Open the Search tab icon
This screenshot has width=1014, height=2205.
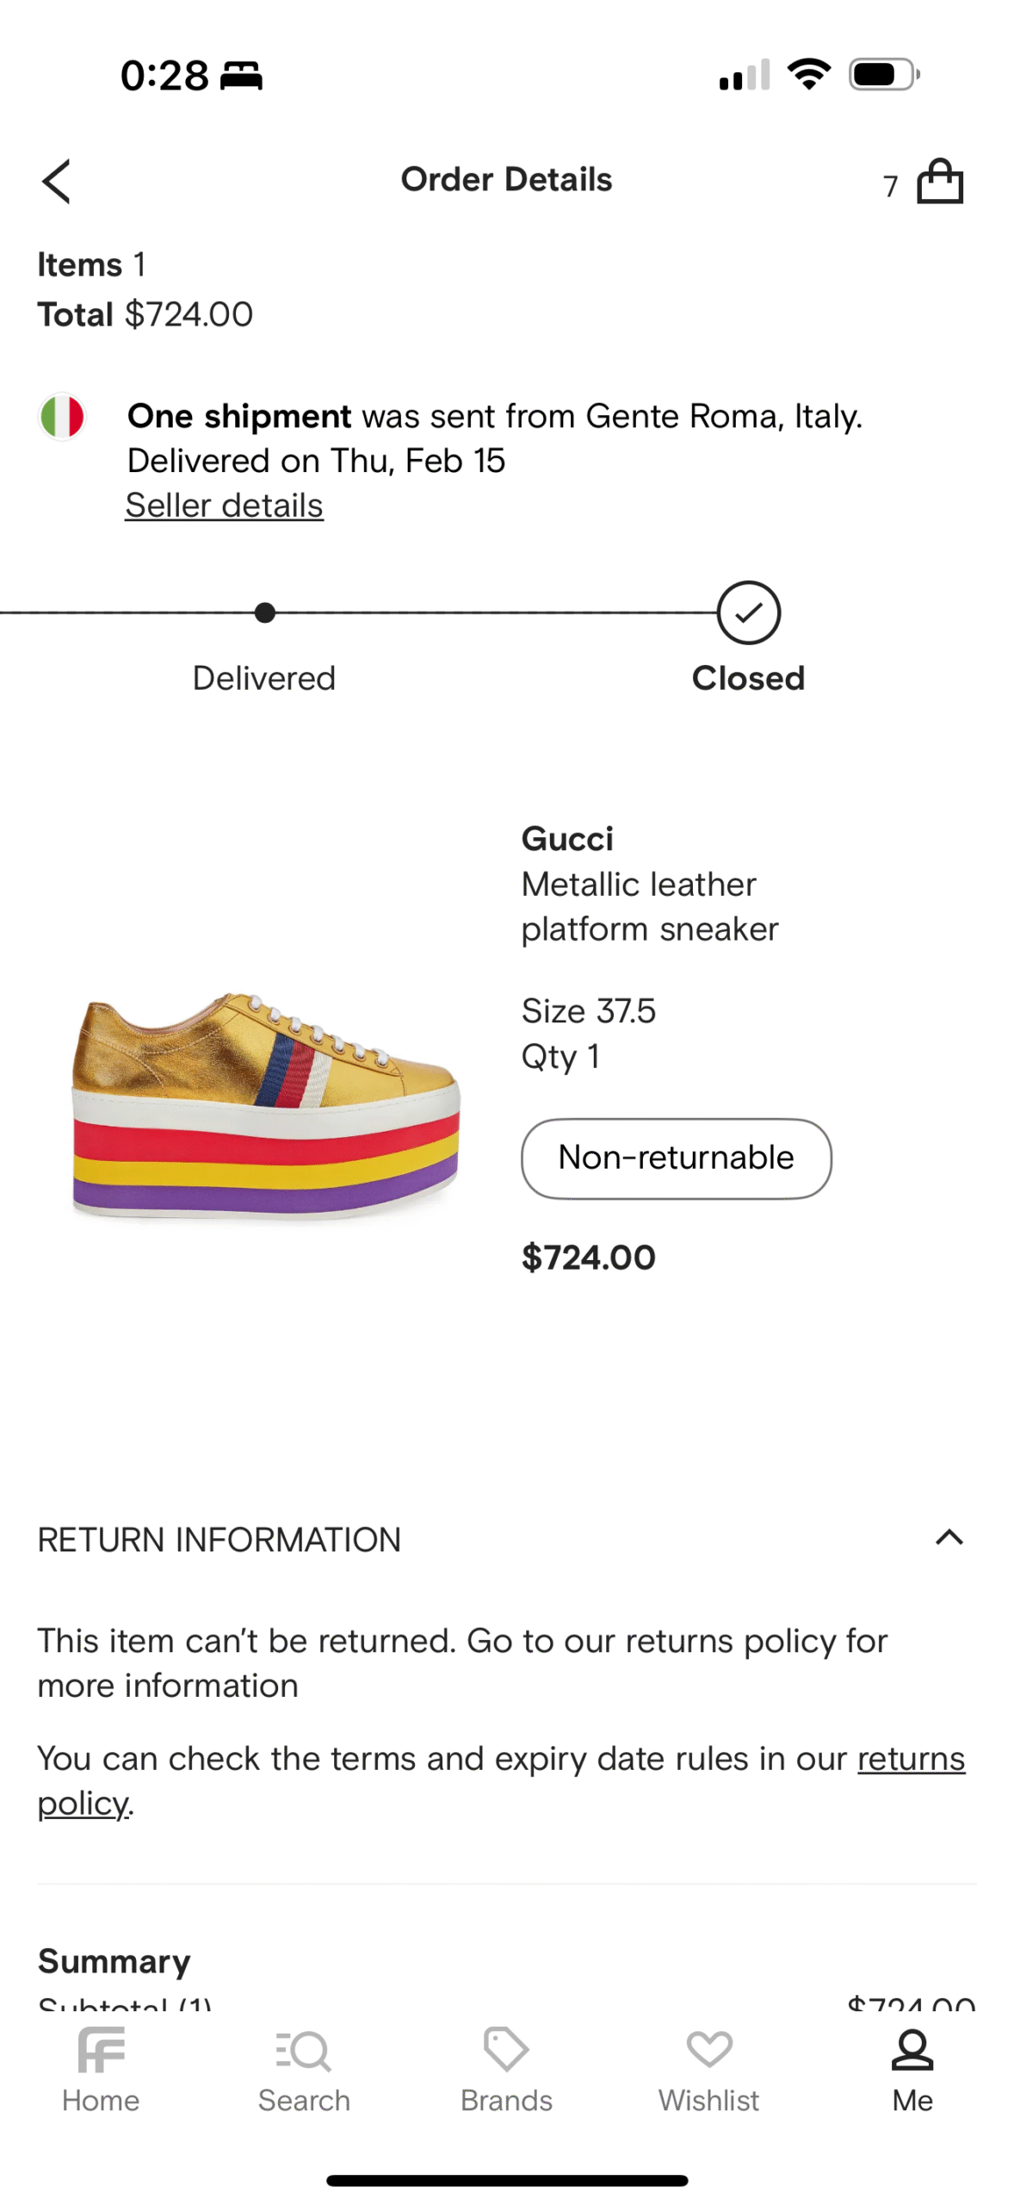(x=304, y=2050)
